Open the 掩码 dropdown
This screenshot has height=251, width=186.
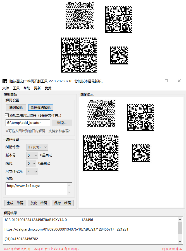[31, 163]
